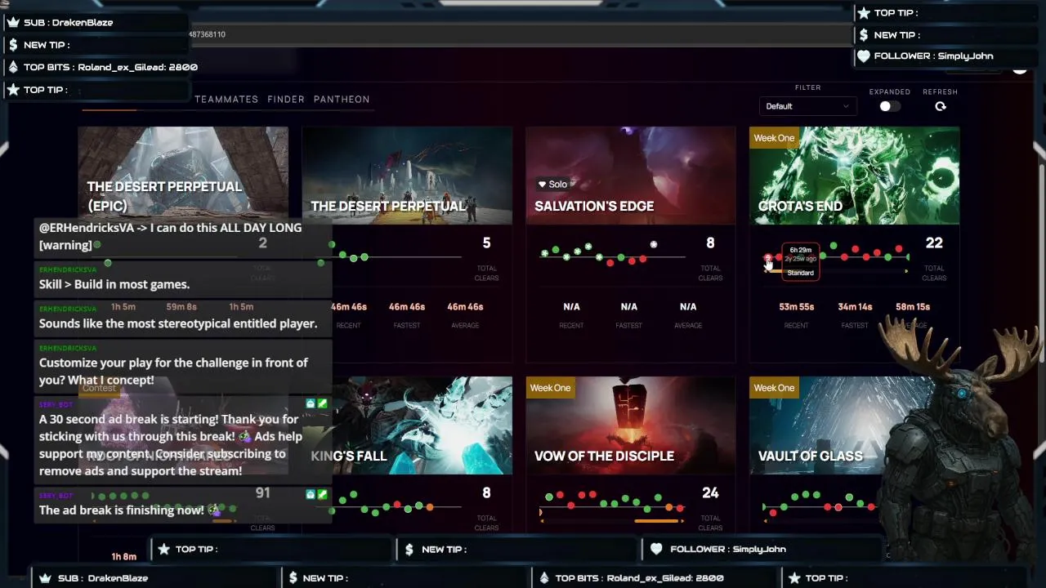
Task: Open the Crota's End raid card
Action: pyautogui.click(x=854, y=176)
